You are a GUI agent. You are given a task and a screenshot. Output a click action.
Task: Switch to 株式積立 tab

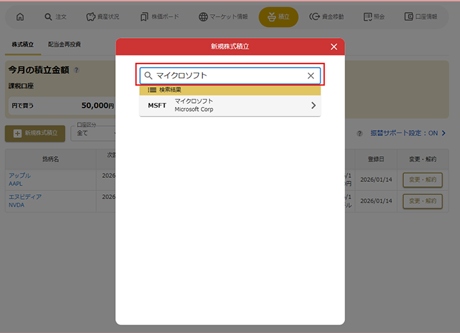point(22,45)
